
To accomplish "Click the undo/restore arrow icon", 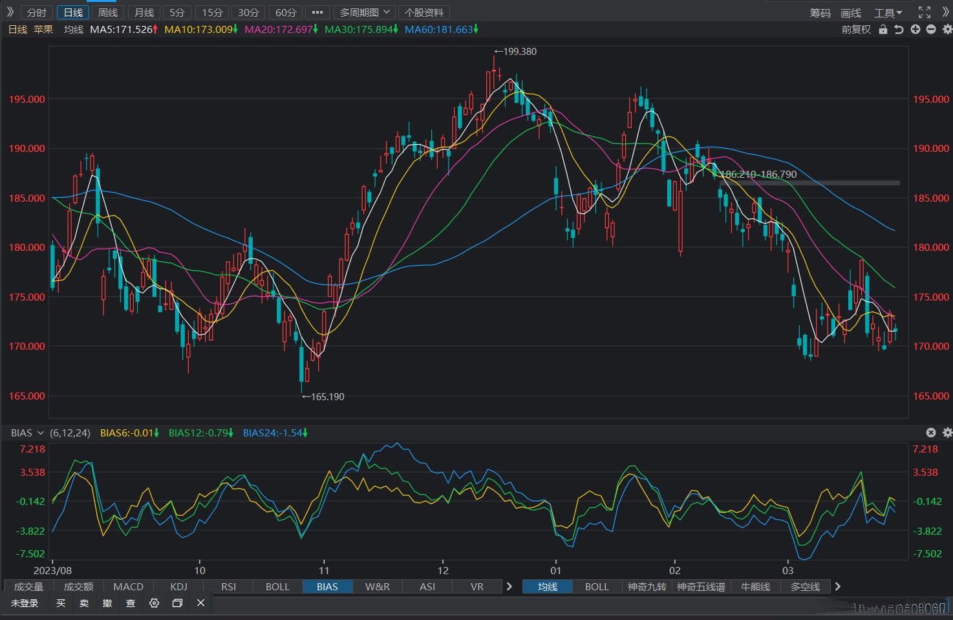I will click(x=899, y=29).
